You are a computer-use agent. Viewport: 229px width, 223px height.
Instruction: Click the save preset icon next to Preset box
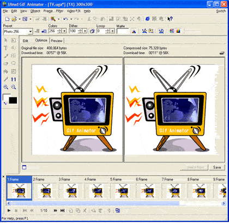pos(44,31)
